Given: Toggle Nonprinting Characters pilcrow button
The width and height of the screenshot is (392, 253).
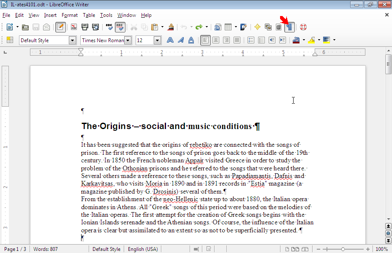Looking at the screenshot, I should tap(289, 27).
